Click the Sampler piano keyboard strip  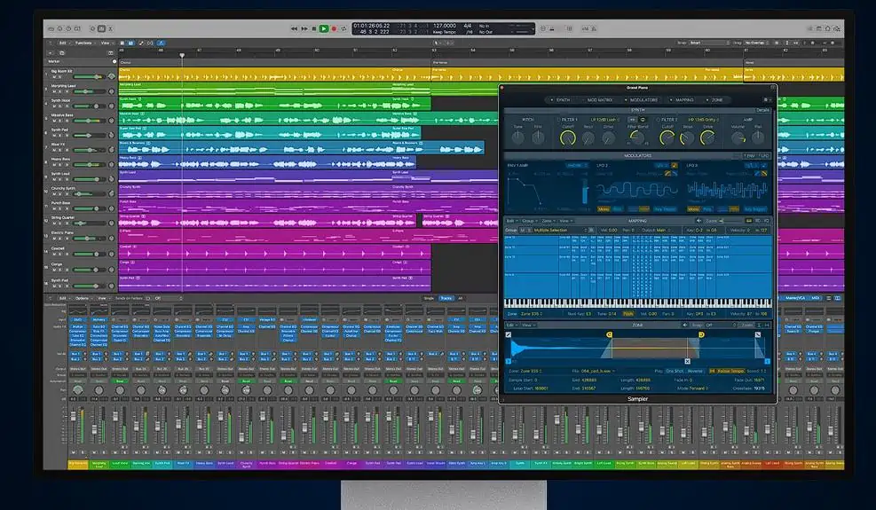pos(637,303)
